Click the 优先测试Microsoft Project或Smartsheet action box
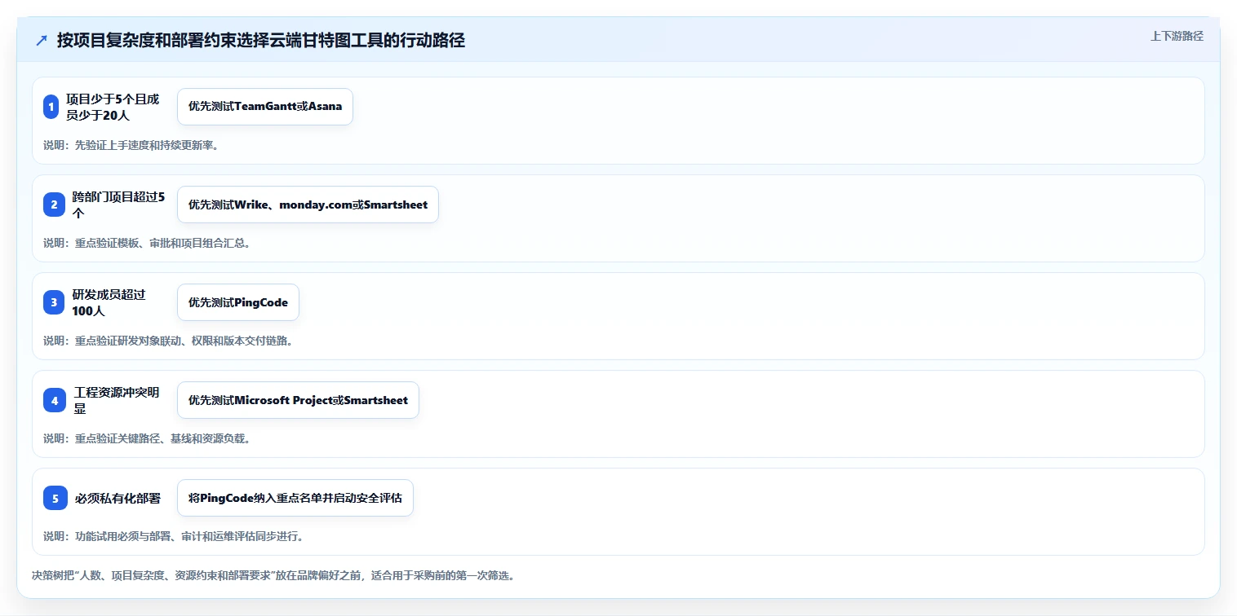1237x616 pixels. 298,400
